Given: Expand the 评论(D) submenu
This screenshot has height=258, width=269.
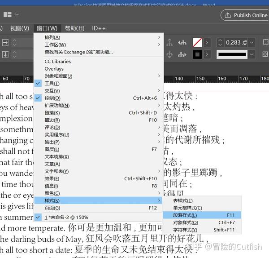Looking at the screenshot, I should [x=99, y=127].
